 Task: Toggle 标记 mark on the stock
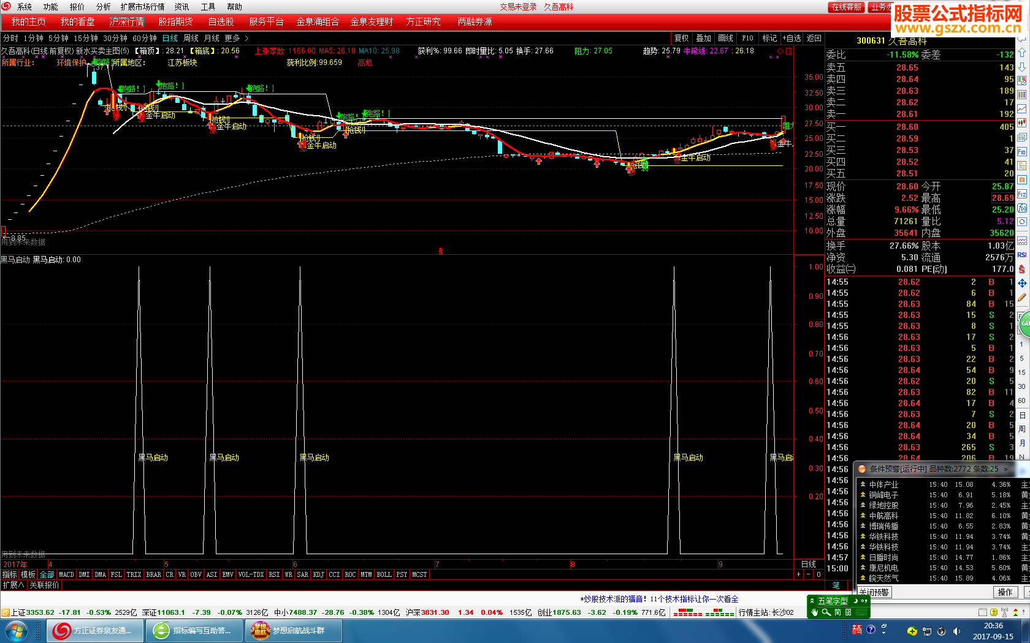[x=769, y=38]
